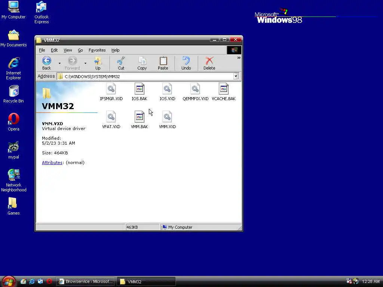Open the View menu
This screenshot has width=383, height=287.
click(x=68, y=50)
